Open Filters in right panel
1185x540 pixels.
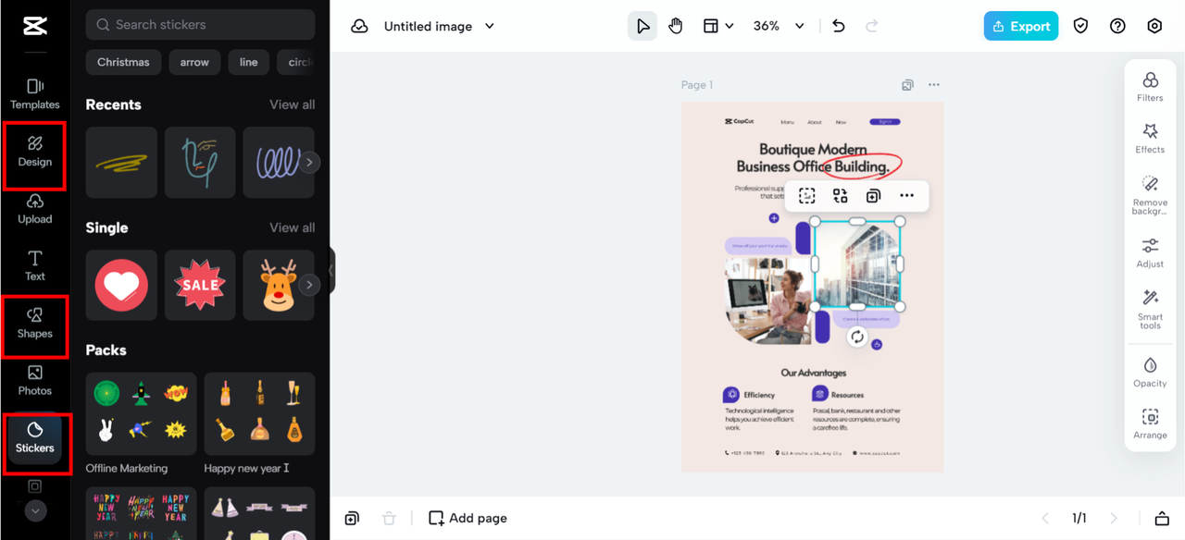1150,86
